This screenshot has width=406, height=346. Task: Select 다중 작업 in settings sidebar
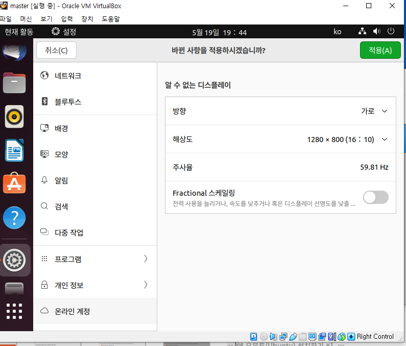pyautogui.click(x=95, y=233)
